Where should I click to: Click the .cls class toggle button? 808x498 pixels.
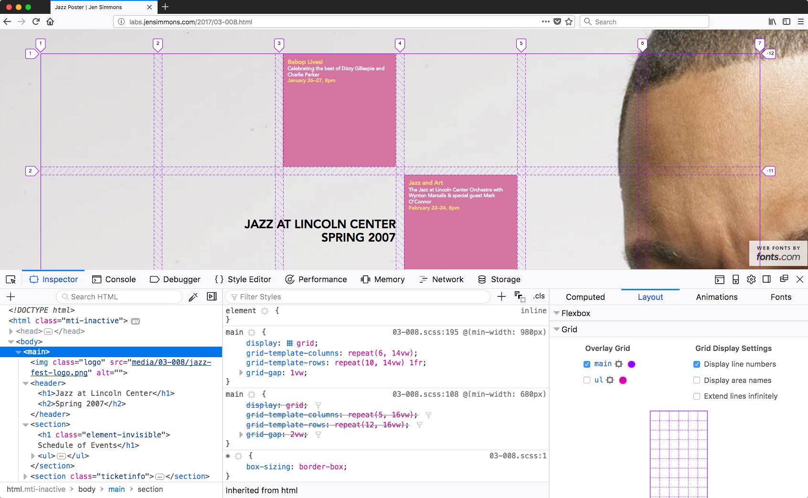(539, 296)
